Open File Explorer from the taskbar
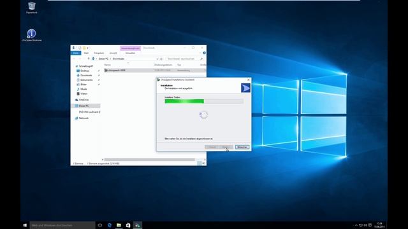 [x=119, y=225]
